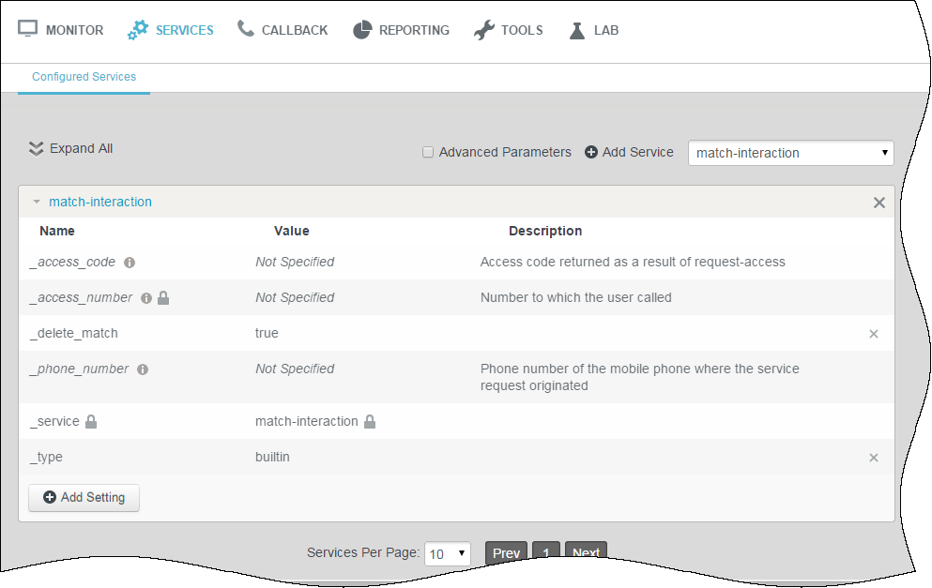Enable the Advanced Parameters checkbox

[428, 152]
